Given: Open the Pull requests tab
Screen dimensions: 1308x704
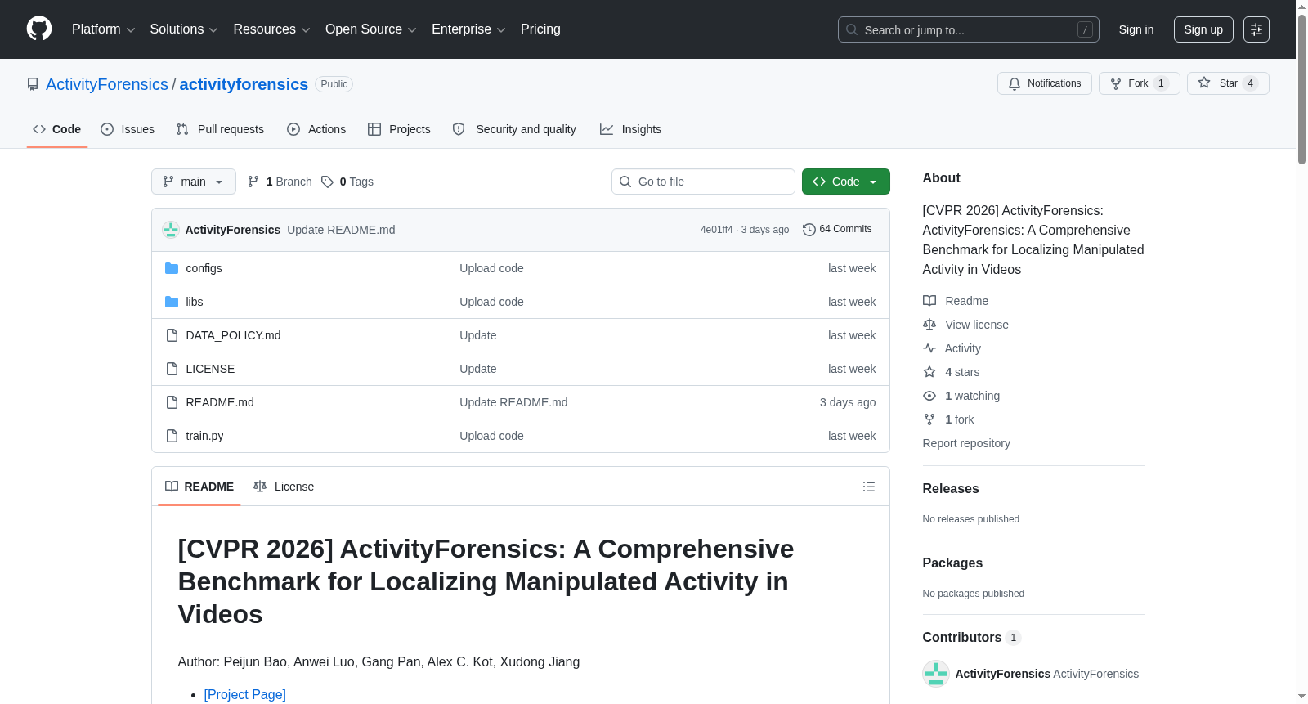Looking at the screenshot, I should [220, 129].
